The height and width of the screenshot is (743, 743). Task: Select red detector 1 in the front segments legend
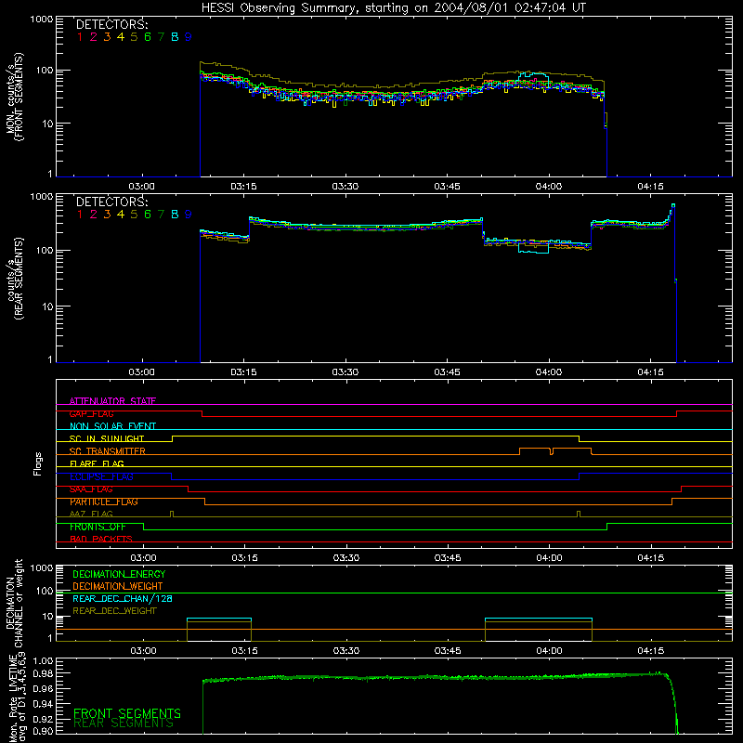[x=80, y=37]
